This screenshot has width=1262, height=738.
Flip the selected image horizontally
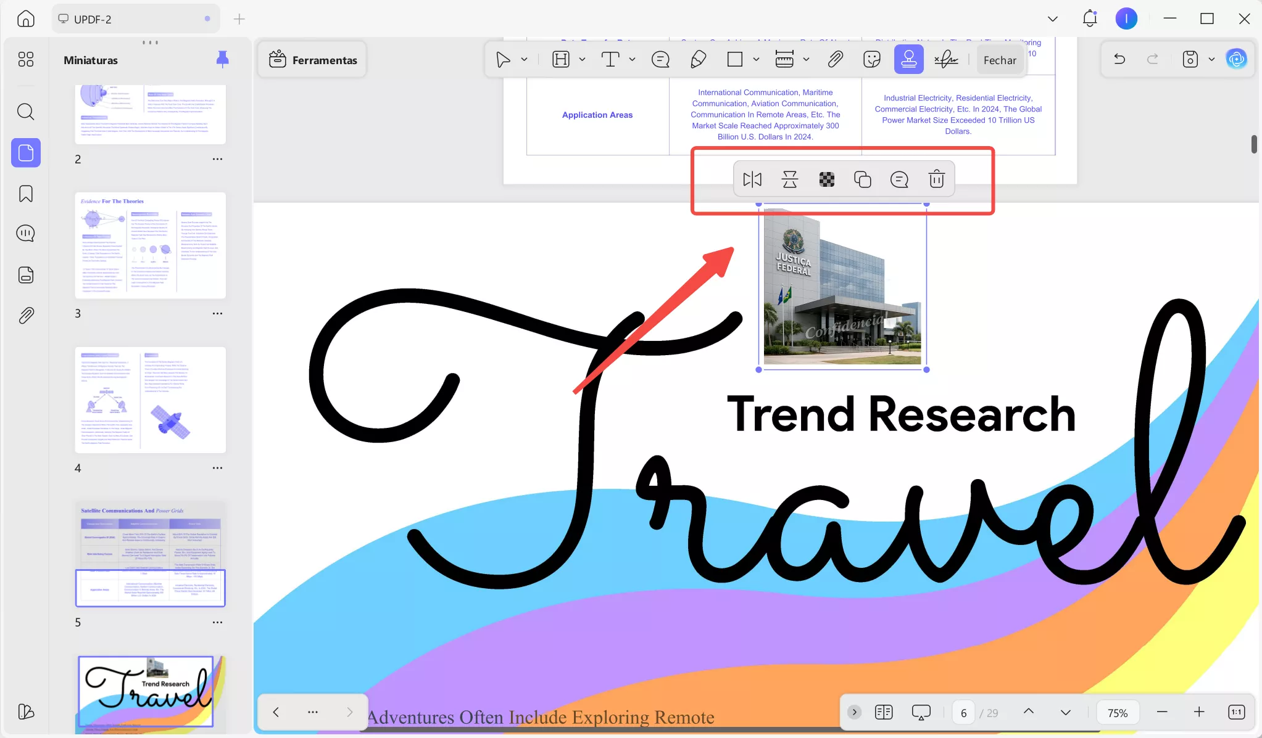tap(752, 179)
